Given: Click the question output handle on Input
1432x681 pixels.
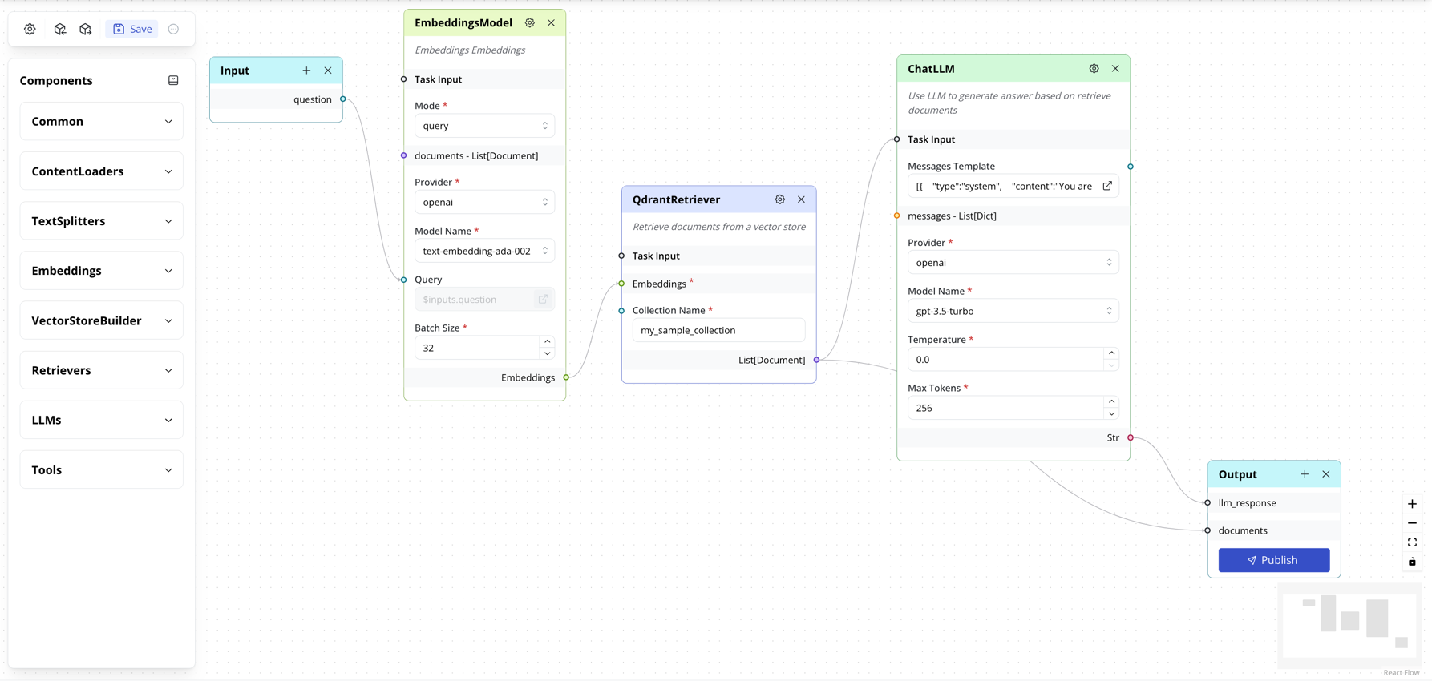Looking at the screenshot, I should (x=343, y=99).
